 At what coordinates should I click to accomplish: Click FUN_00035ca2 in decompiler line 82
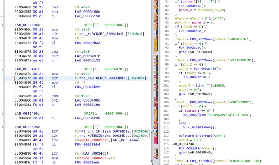click(x=190, y=6)
